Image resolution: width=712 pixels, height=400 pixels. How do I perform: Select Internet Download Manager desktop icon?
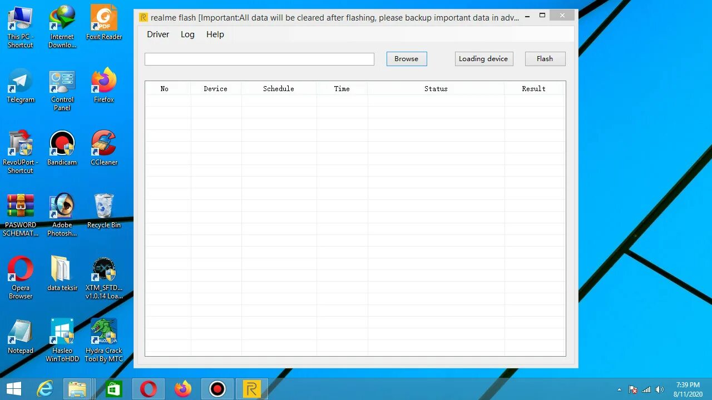click(62, 27)
